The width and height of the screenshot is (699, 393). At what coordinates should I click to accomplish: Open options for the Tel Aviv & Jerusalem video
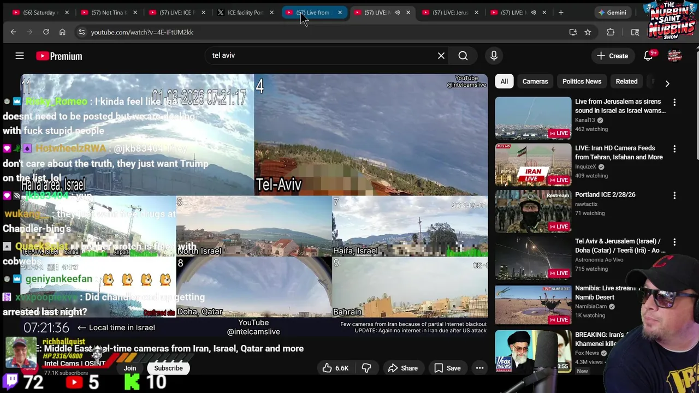pos(674,242)
